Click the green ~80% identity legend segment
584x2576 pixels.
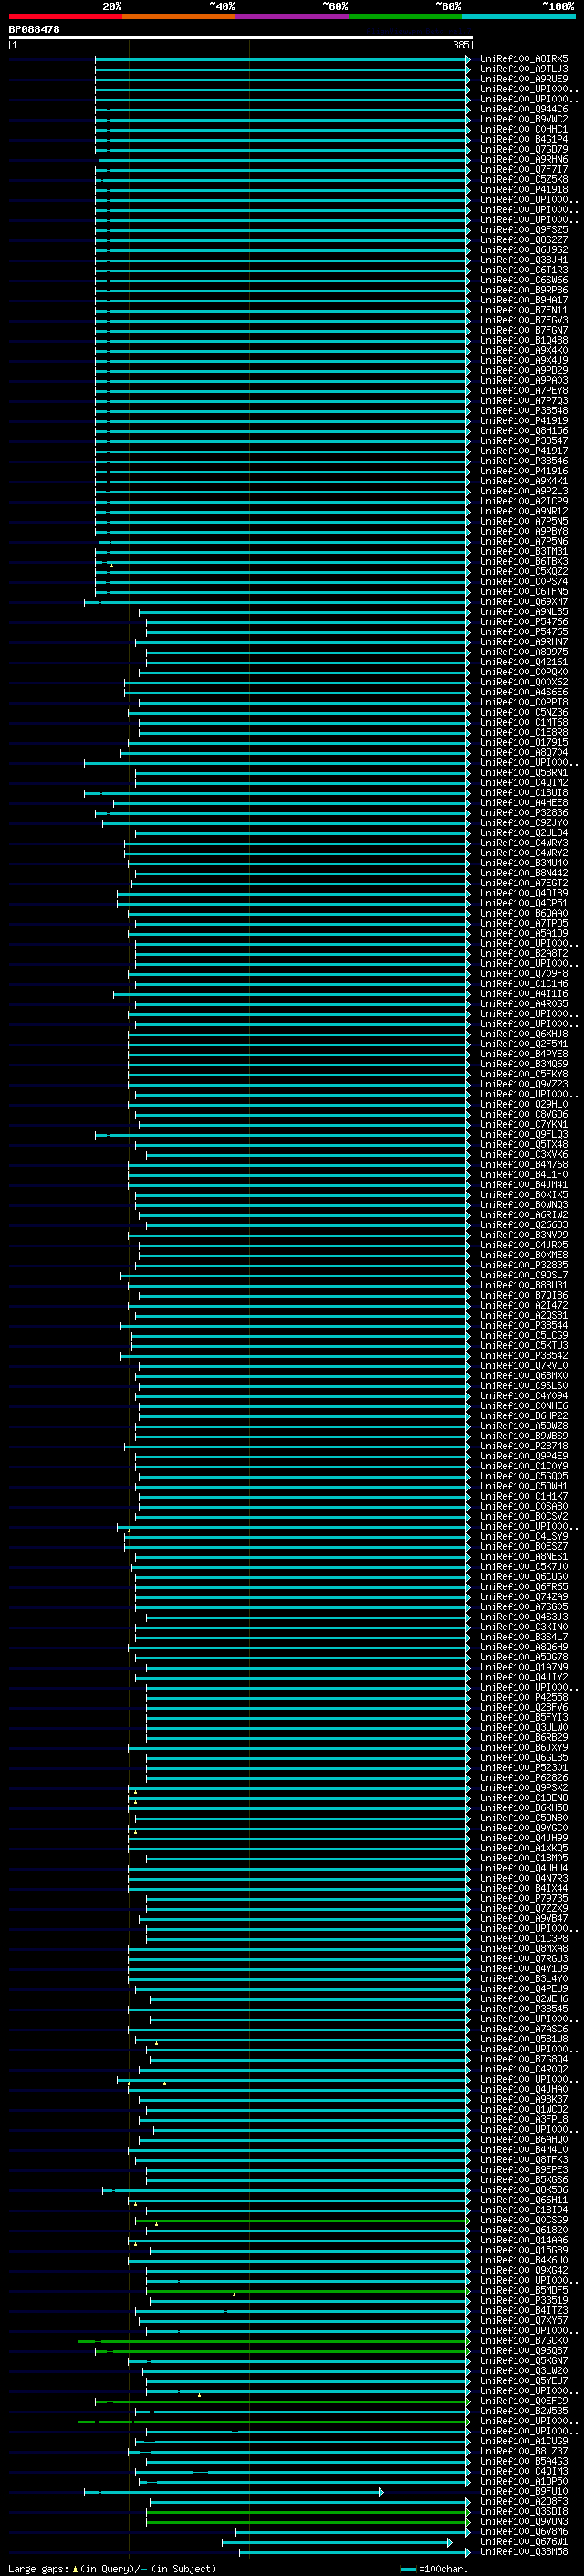point(405,16)
